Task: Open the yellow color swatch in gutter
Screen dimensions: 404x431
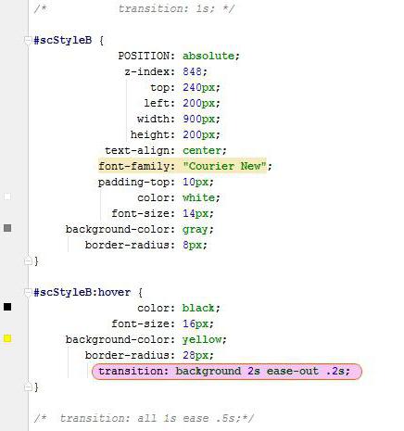Action: (7, 338)
